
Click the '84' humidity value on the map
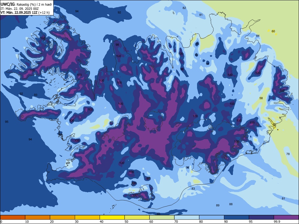[258, 36]
